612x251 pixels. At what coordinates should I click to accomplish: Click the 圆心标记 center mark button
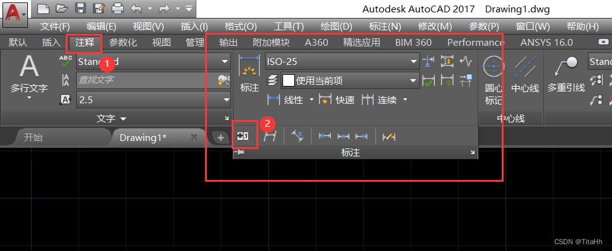(493, 80)
